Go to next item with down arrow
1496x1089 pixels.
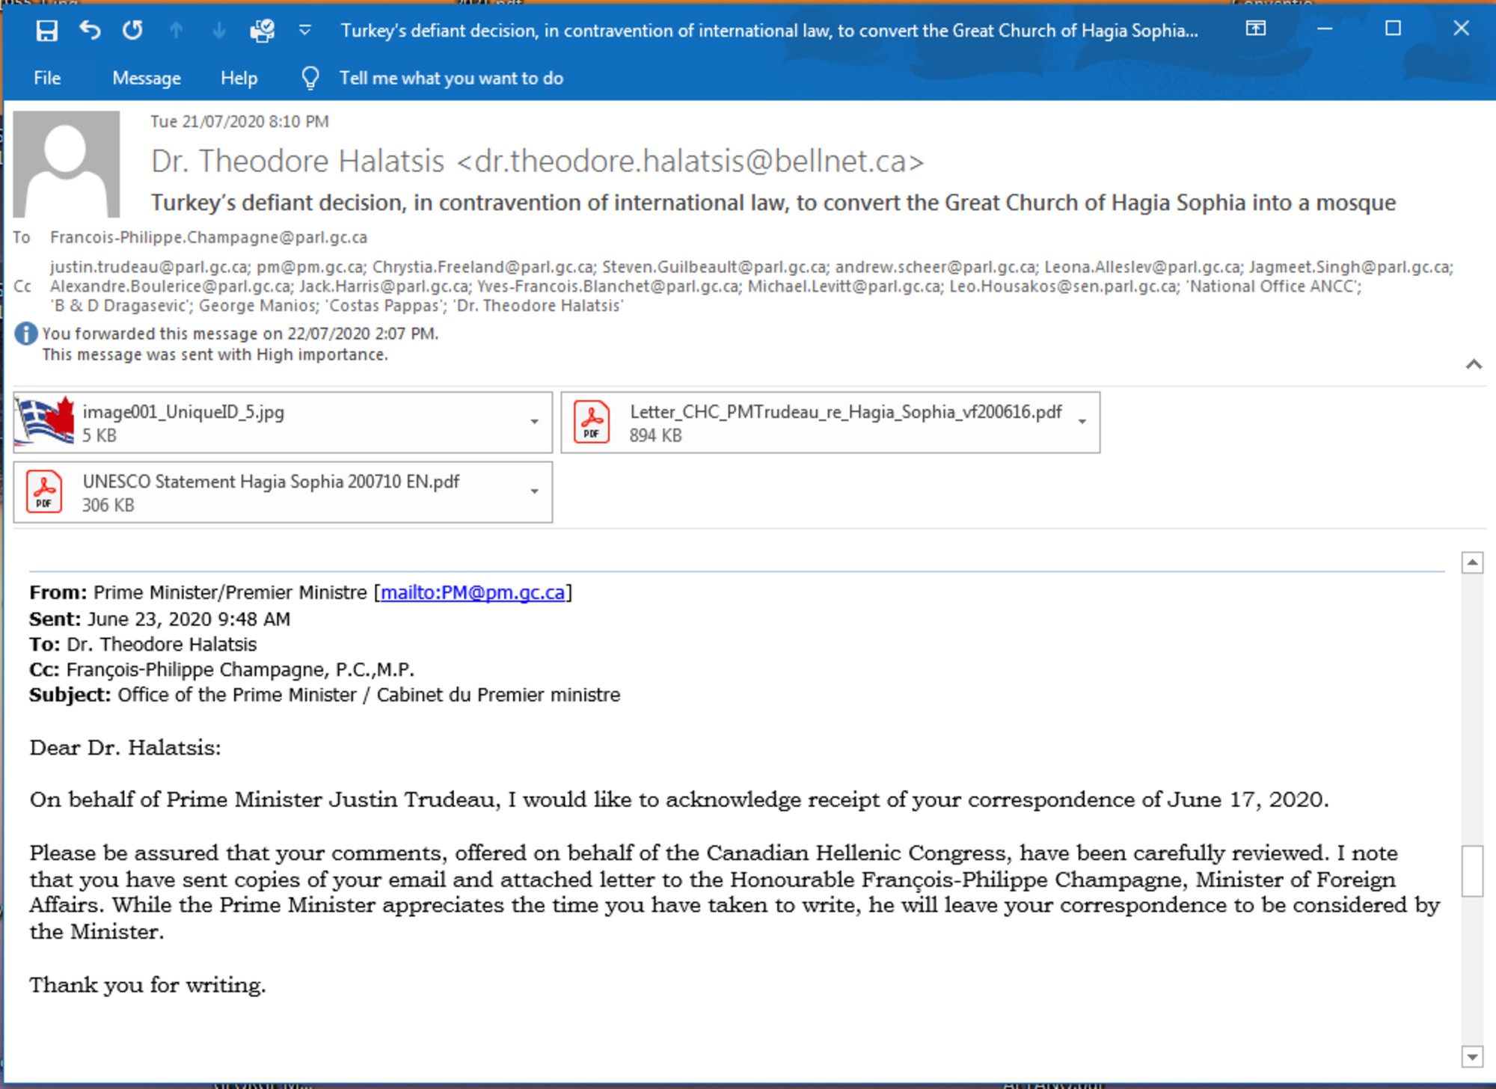coord(218,31)
